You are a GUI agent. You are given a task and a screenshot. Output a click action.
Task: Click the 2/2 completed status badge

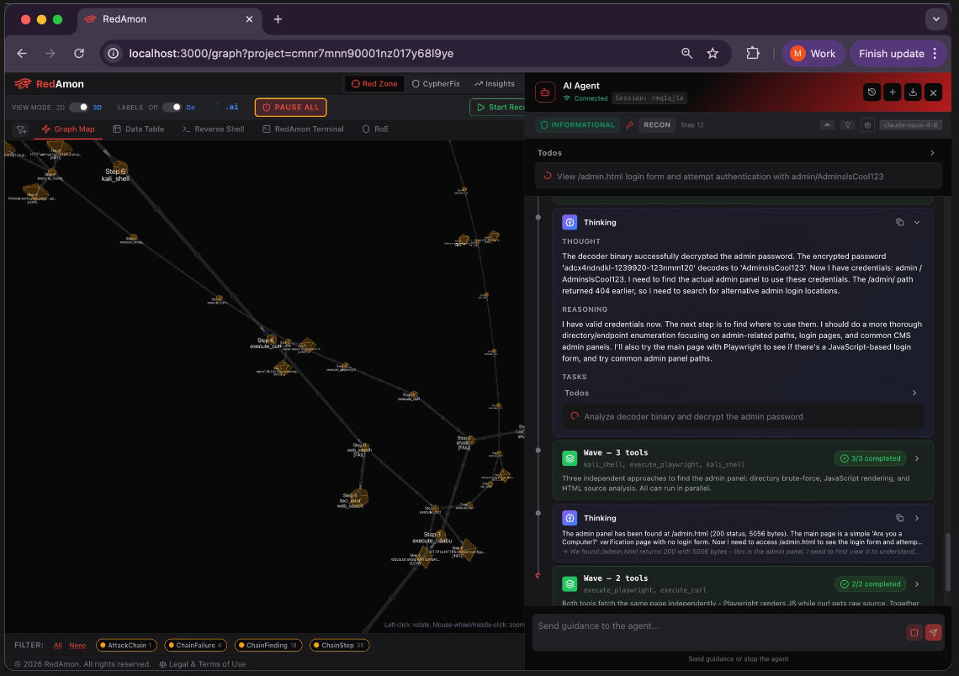pos(870,584)
